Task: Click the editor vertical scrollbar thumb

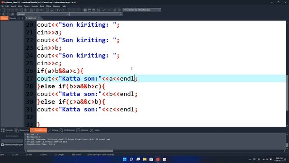Action: (x=287, y=92)
